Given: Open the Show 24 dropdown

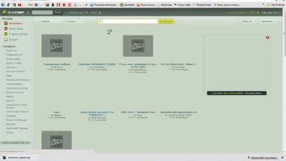Looking at the screenshot, I should point(249,21).
